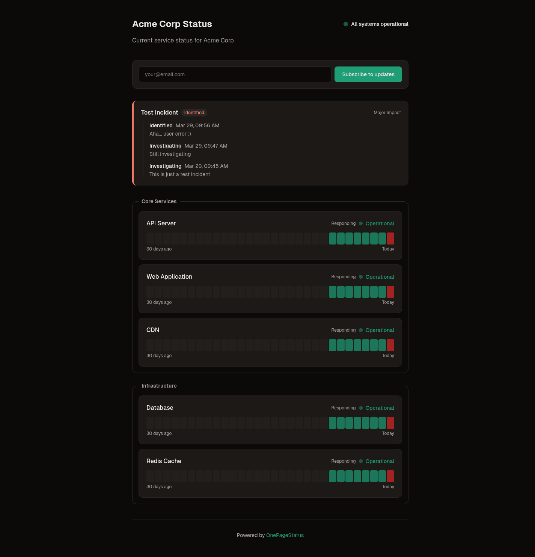Click the "Responding" label next to Database
This screenshot has height=557, width=535.
[343, 408]
